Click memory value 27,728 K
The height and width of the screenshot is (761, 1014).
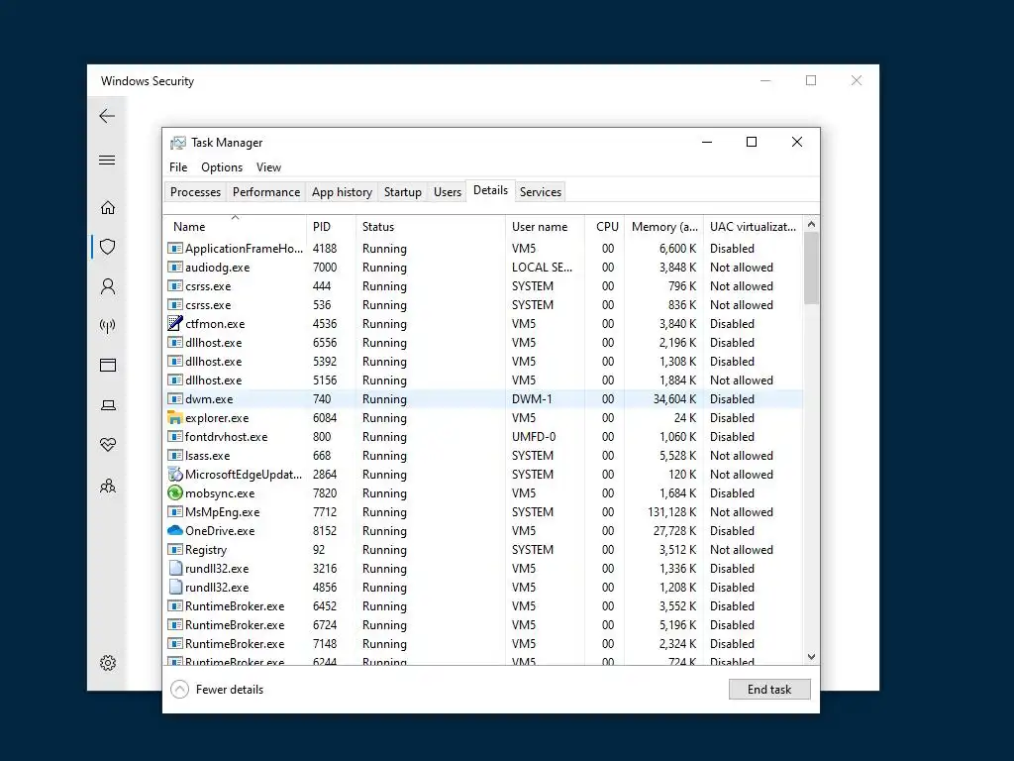click(x=675, y=530)
